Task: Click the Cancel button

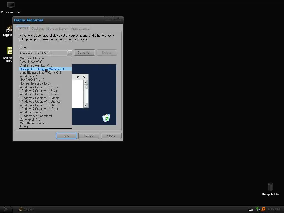Action: click(89, 136)
